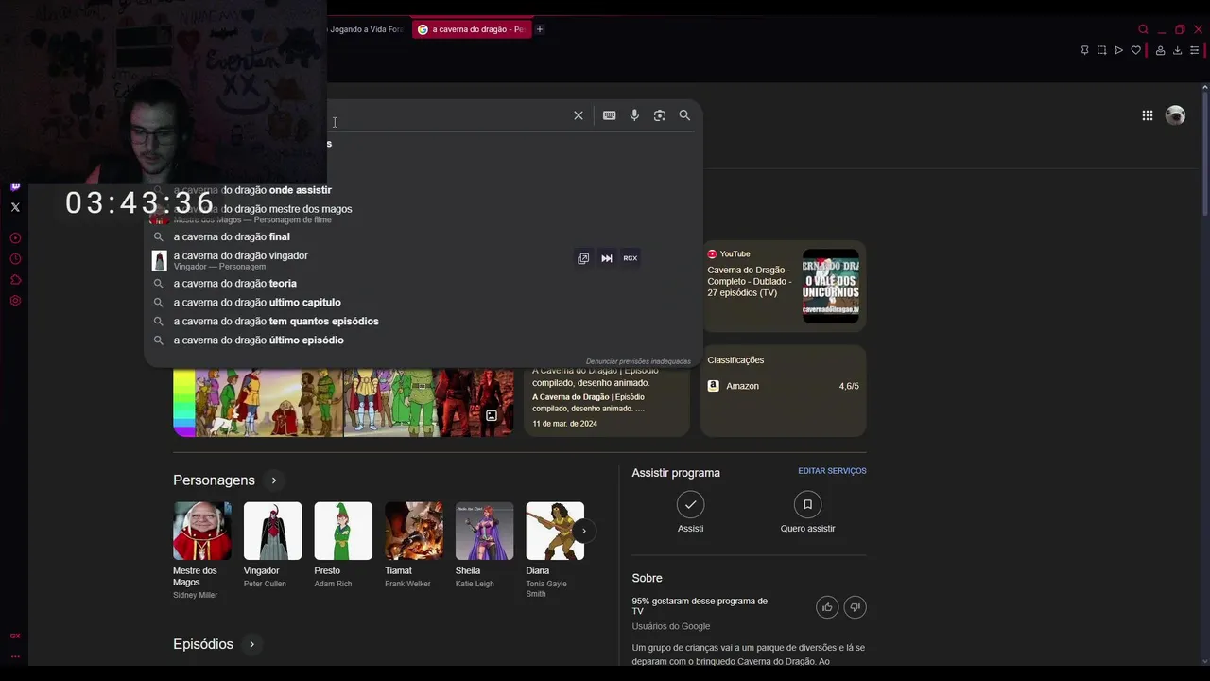Open Twitch in the sidebar
This screenshot has height=681, width=1210.
pos(15,186)
